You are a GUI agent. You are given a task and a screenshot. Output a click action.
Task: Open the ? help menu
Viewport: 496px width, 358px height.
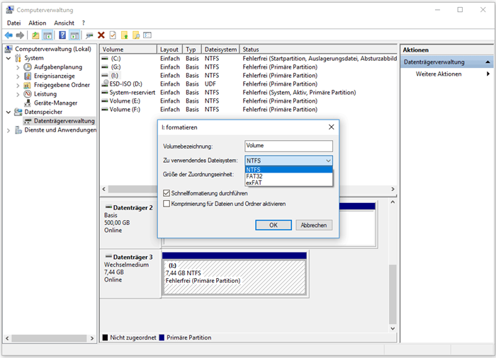tap(84, 23)
